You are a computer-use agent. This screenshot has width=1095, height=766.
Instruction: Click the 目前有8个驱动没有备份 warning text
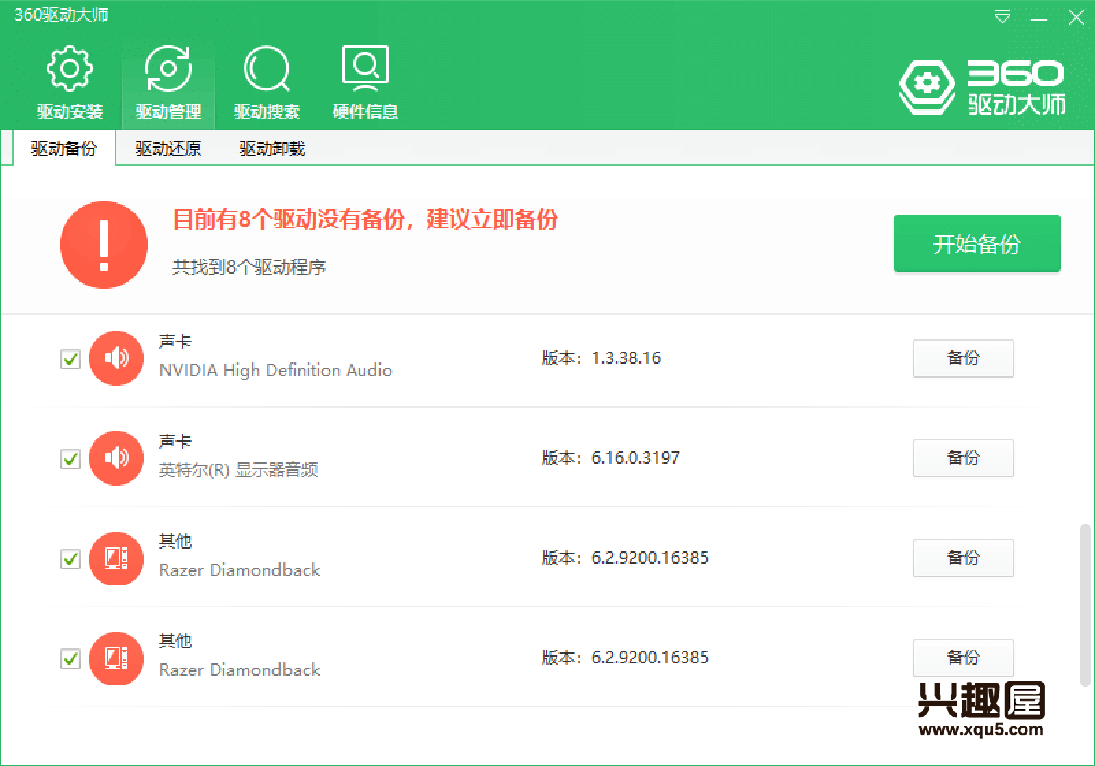tap(365, 220)
